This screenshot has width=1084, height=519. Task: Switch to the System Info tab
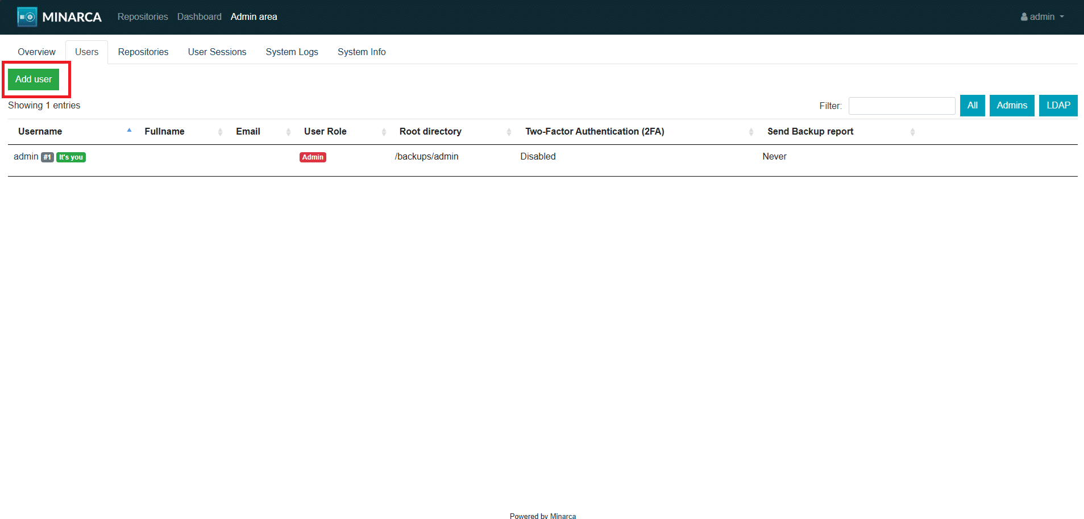[x=362, y=52]
